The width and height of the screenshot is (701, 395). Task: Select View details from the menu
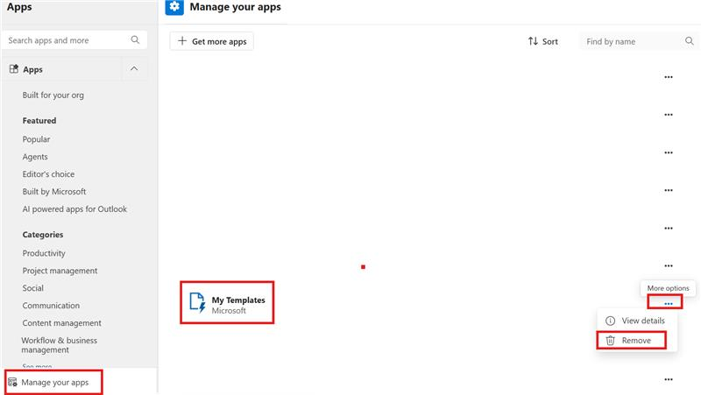[x=637, y=321]
